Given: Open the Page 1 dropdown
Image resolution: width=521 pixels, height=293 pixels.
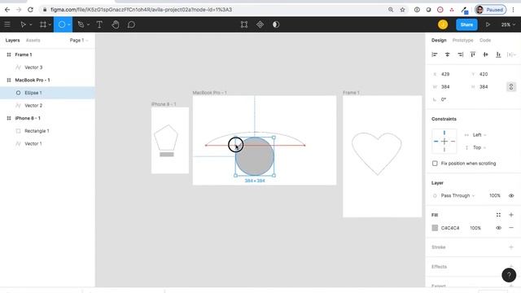Looking at the screenshot, I should [x=79, y=40].
